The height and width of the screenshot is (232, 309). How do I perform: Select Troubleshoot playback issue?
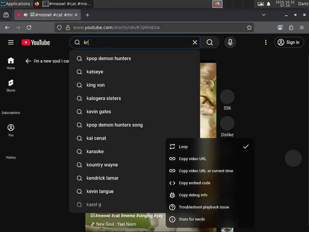[x=210, y=207]
